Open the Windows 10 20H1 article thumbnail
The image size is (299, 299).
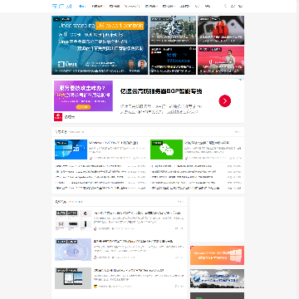point(71,149)
